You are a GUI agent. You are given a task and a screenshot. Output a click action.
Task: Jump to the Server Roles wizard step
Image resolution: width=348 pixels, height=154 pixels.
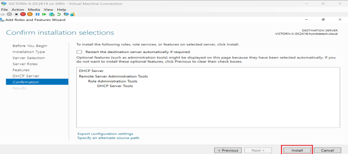pos(25,64)
